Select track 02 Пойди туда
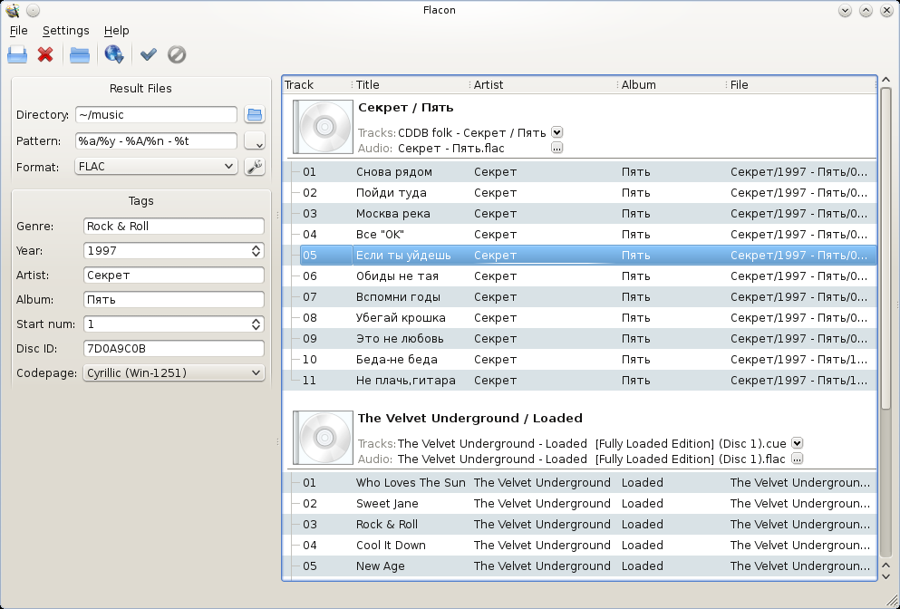Screen dimensions: 900x609 (x=580, y=193)
